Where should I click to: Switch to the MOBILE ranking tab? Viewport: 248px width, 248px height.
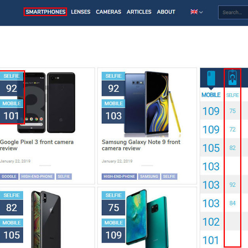(x=211, y=95)
